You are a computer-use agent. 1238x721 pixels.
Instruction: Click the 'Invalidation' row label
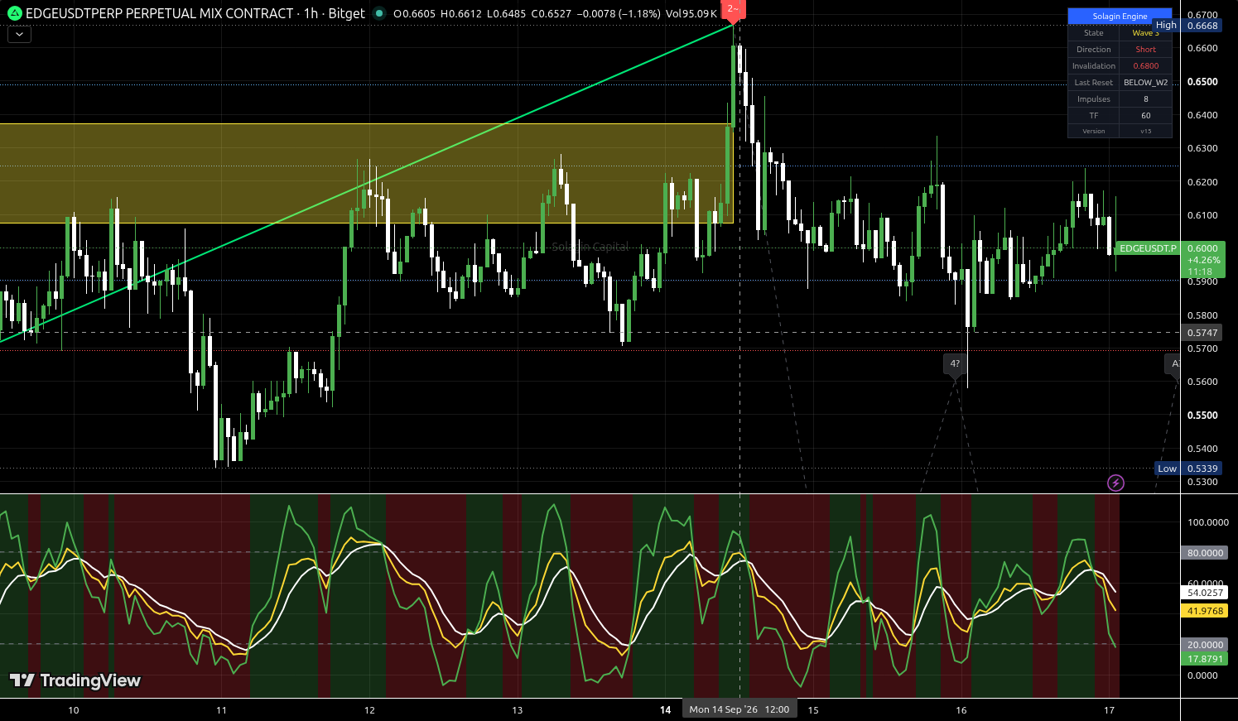(1094, 66)
